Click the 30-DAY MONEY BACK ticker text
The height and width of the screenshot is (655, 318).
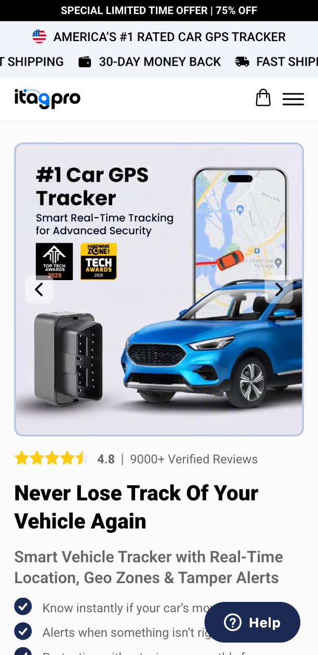pyautogui.click(x=160, y=62)
